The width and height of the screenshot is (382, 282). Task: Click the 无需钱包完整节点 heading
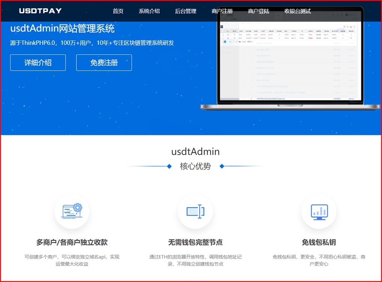195,242
